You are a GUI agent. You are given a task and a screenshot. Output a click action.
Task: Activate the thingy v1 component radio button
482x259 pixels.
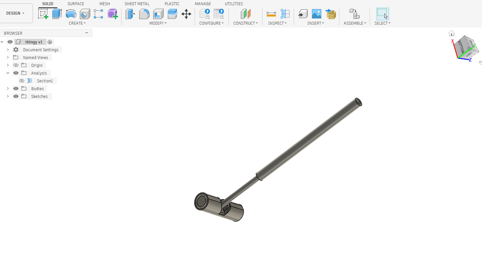50,42
